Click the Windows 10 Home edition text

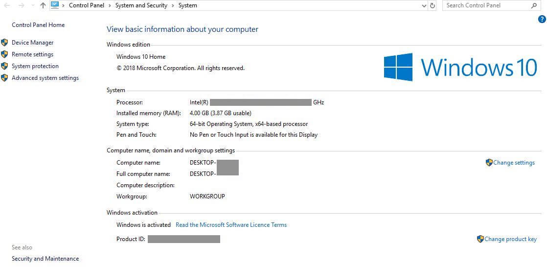141,57
